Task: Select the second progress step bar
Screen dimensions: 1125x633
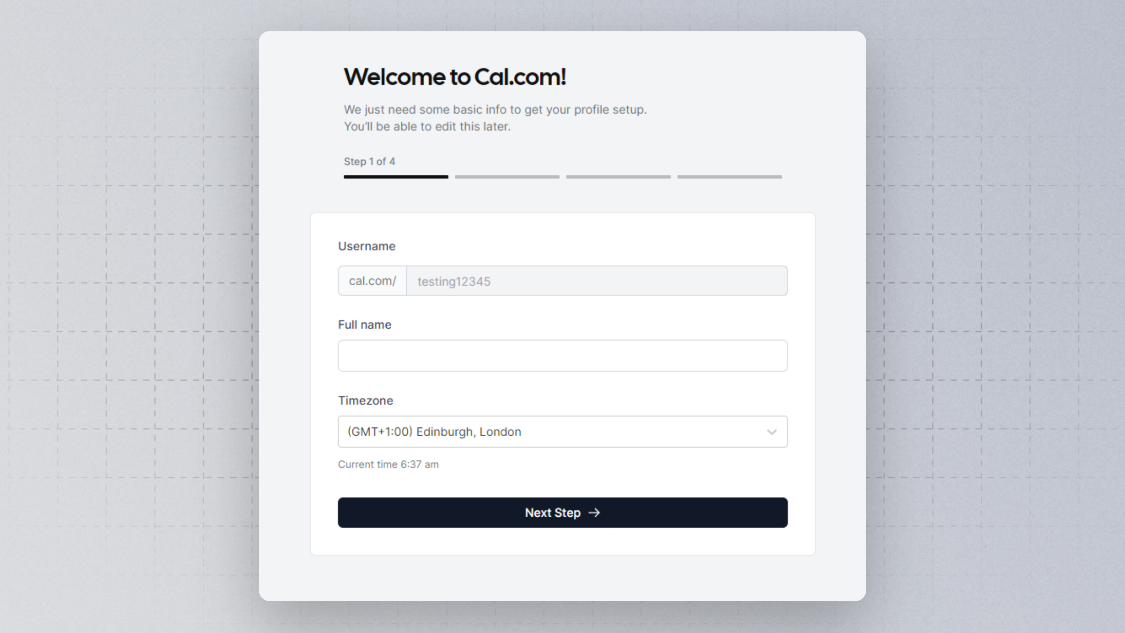Action: click(507, 177)
